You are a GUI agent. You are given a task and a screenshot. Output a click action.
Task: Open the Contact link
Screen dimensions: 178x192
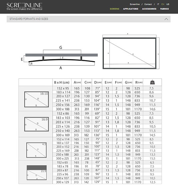pyautogui.click(x=148, y=4)
